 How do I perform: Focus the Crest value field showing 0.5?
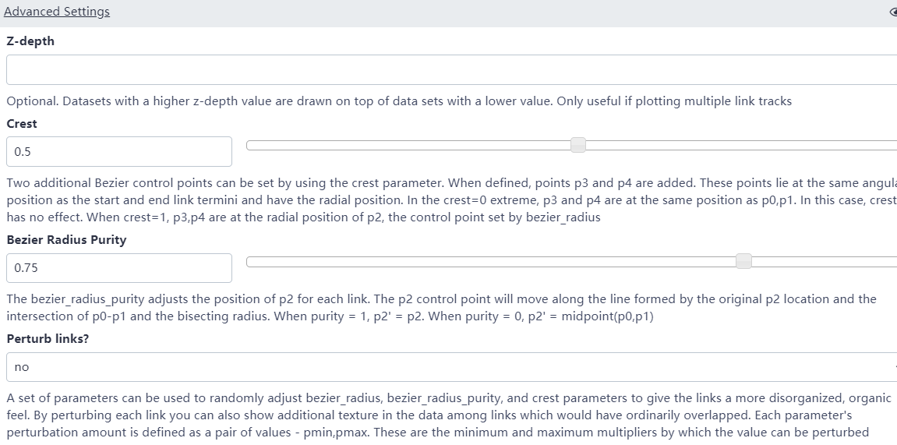[119, 152]
